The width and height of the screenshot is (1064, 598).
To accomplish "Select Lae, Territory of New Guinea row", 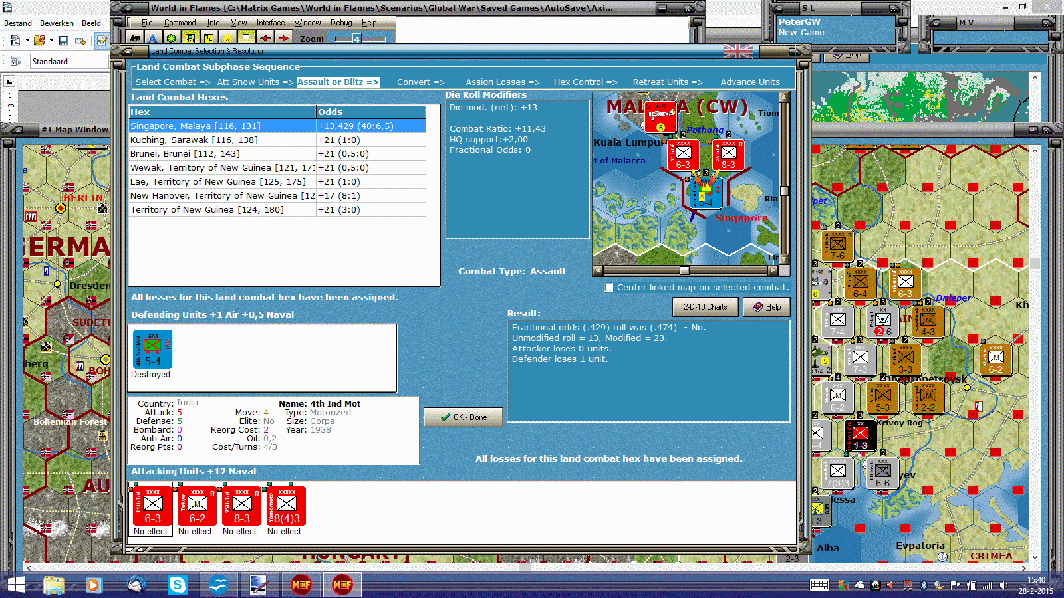I will (277, 182).
